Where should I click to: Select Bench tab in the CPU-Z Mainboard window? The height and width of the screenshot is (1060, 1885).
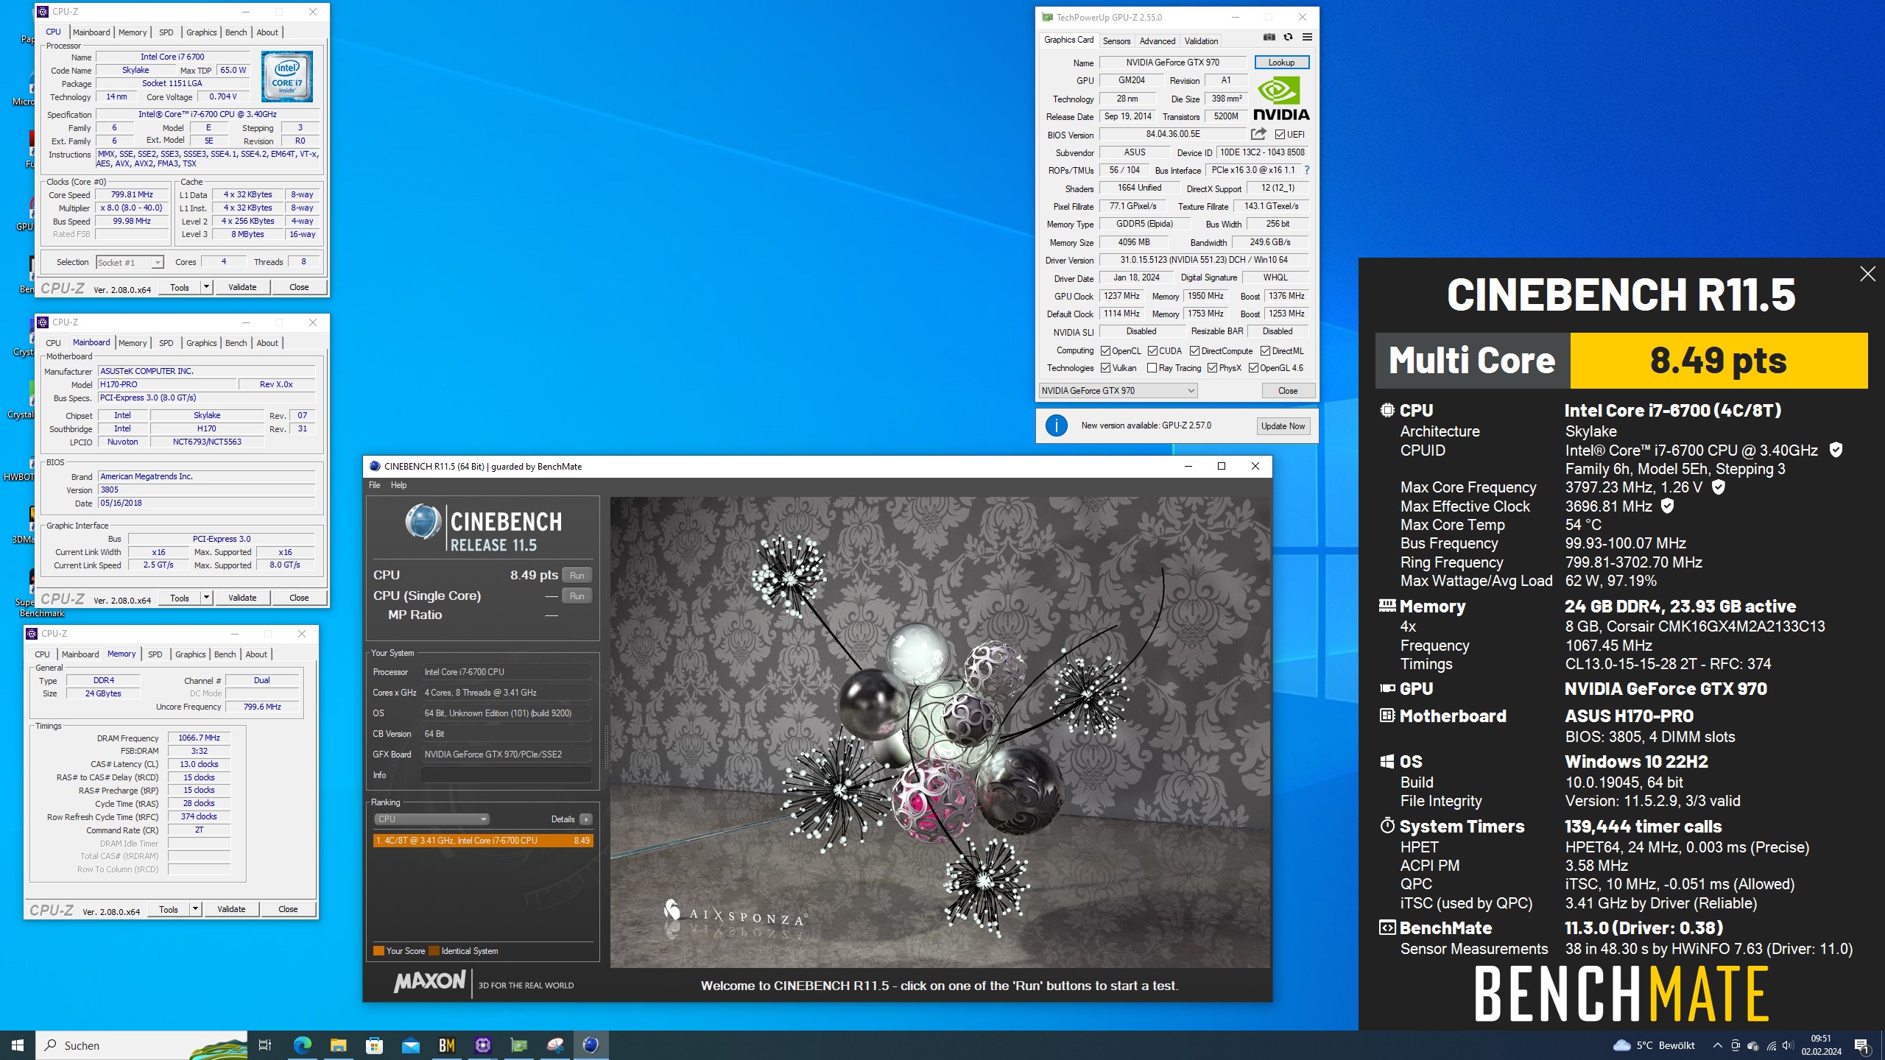click(x=236, y=343)
